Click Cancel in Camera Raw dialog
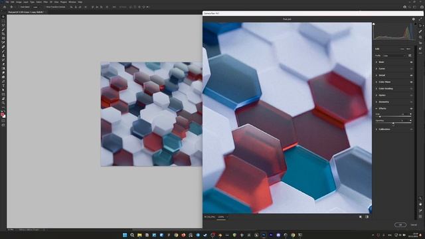This screenshot has width=425, height=239. [x=414, y=224]
